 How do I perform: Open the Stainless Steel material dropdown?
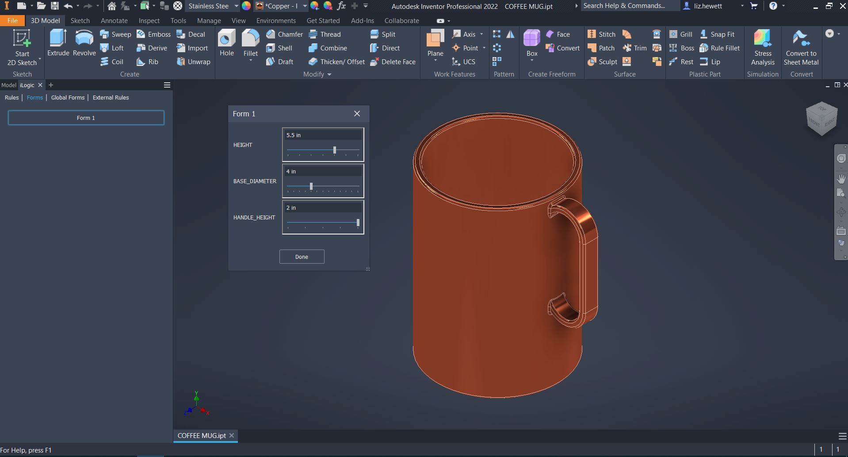click(x=237, y=6)
